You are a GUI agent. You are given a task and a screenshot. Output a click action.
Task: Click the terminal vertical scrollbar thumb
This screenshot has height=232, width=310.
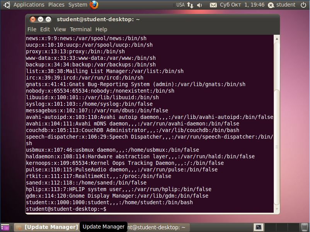[x=277, y=147]
